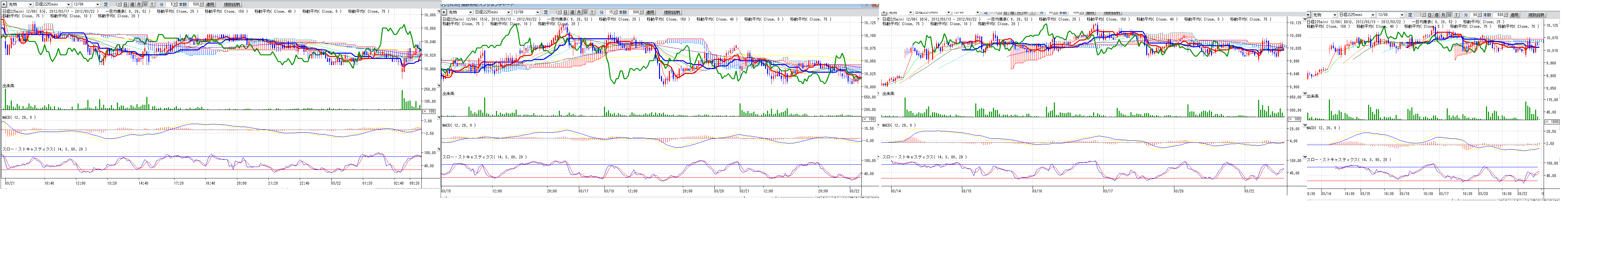
Task: Select weekly (週) candles in 5-minute chart
Action: [x=132, y=4]
